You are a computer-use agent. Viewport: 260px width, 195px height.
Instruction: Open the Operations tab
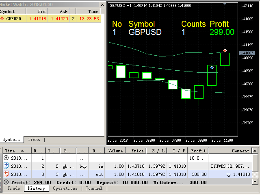point(65,188)
